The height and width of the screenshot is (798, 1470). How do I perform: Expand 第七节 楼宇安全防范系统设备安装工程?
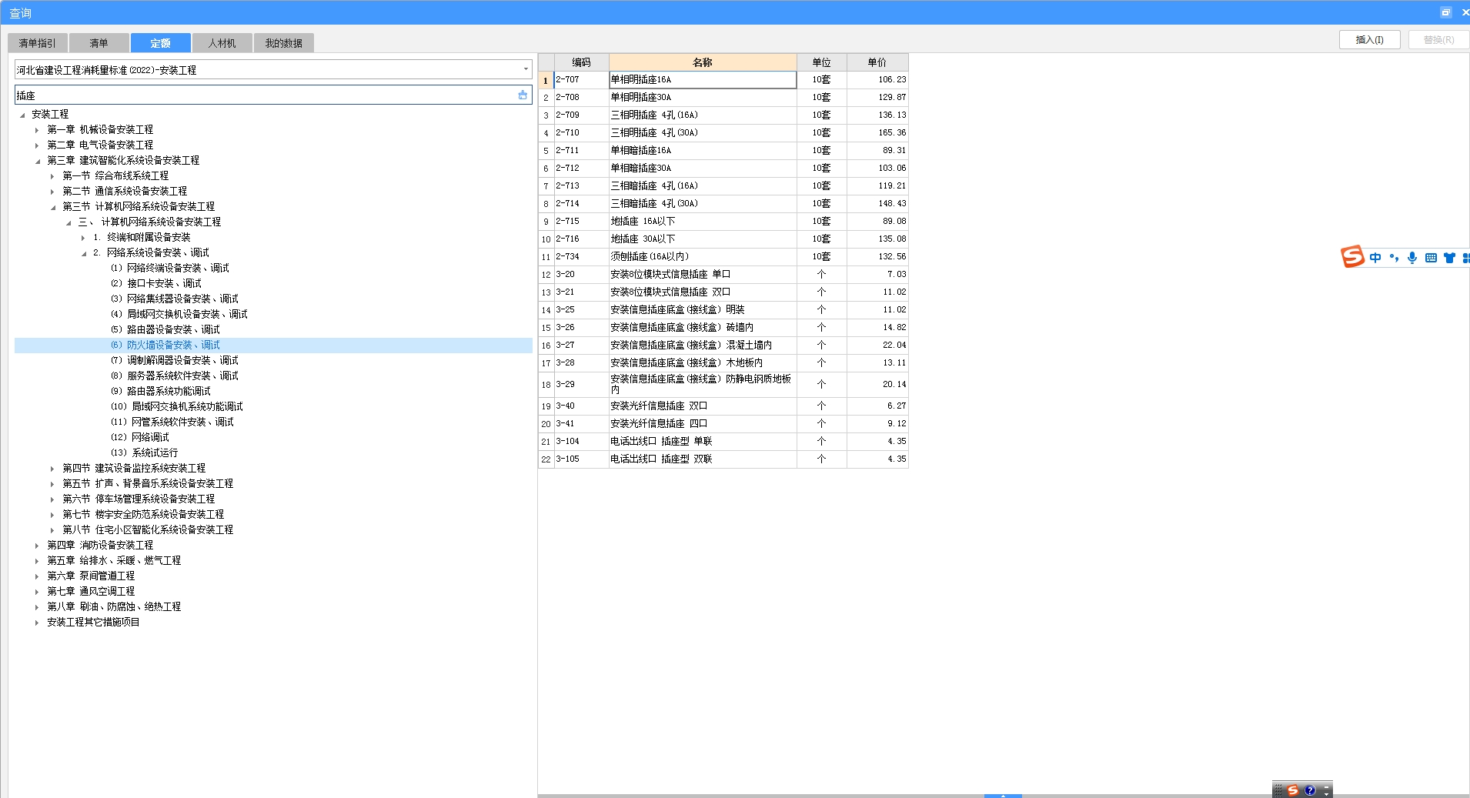point(52,515)
